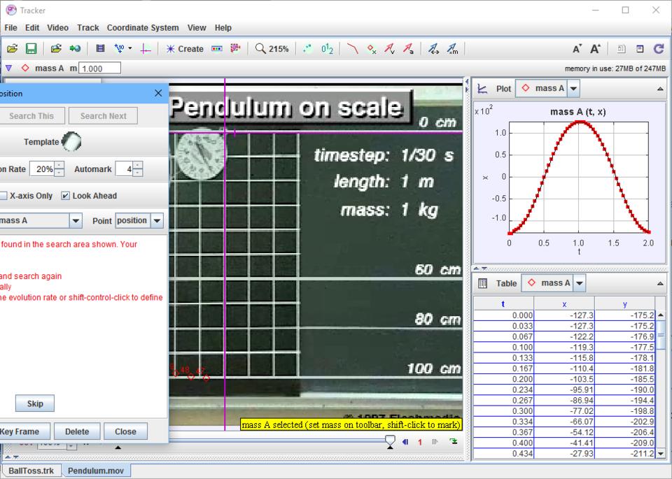Click the Delete button in autotracker
The image size is (672, 479).
point(76,431)
